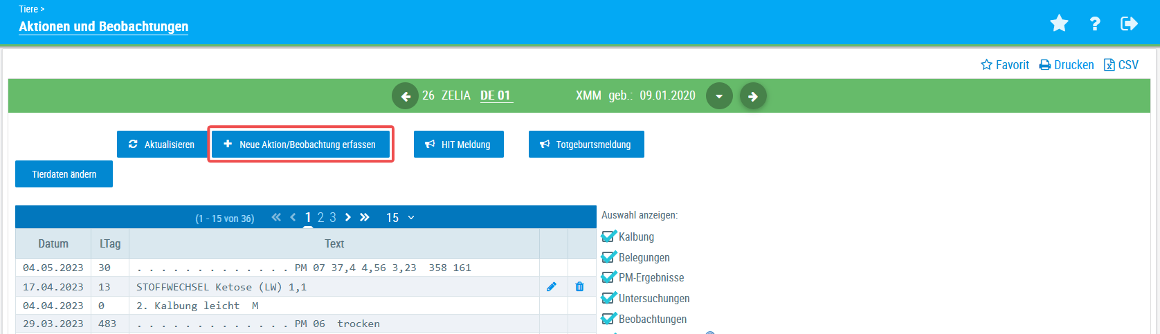The image size is (1160, 334).
Task: Click the Text column header
Action: [x=334, y=243]
